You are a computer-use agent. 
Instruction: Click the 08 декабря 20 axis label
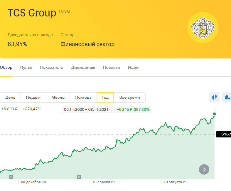click(33, 182)
